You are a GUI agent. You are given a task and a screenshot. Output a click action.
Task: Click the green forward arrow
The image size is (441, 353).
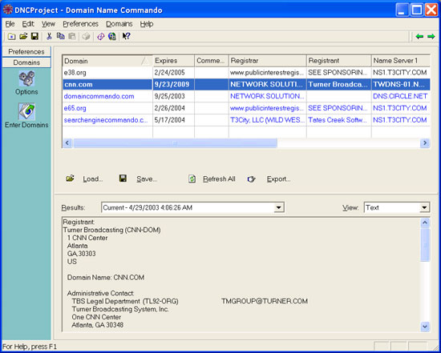[431, 37]
